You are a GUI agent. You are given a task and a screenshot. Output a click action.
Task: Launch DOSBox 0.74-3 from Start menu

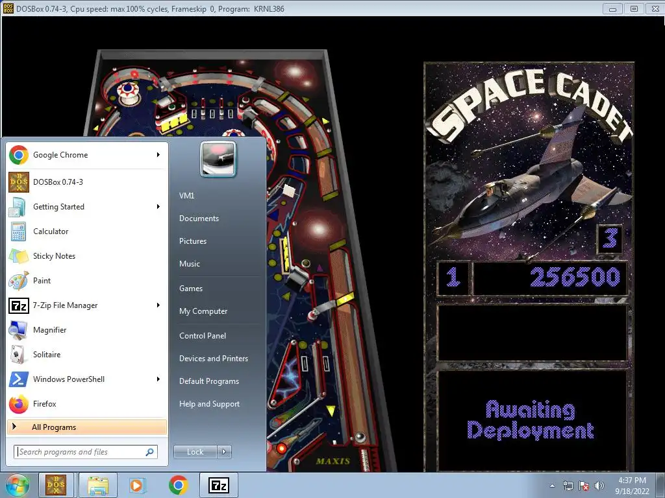(87, 182)
